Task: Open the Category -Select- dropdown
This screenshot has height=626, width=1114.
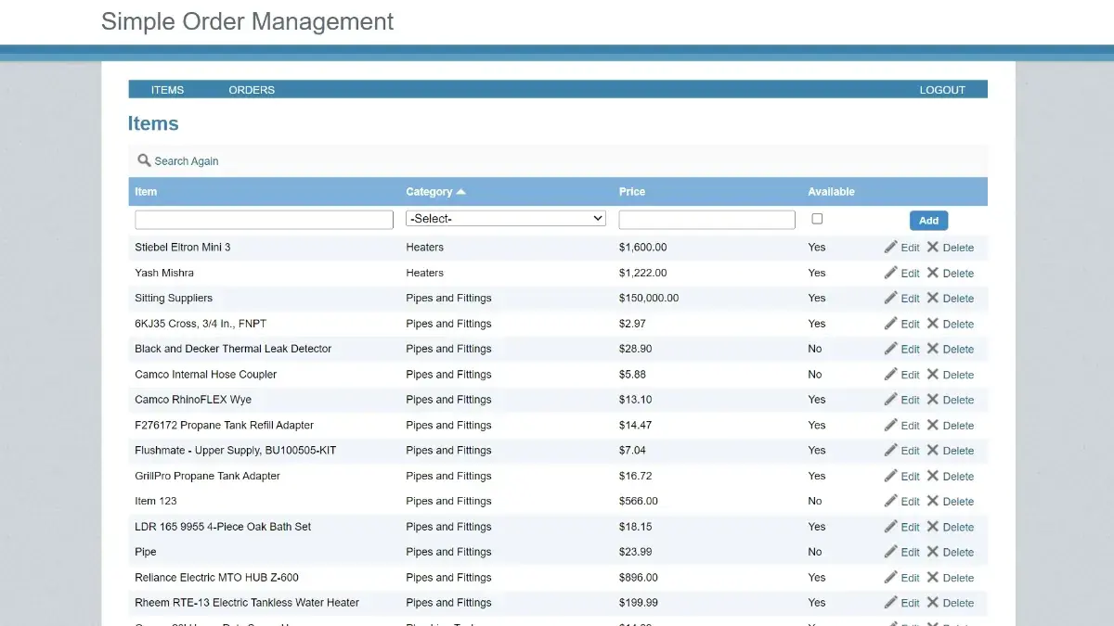Action: (x=506, y=219)
